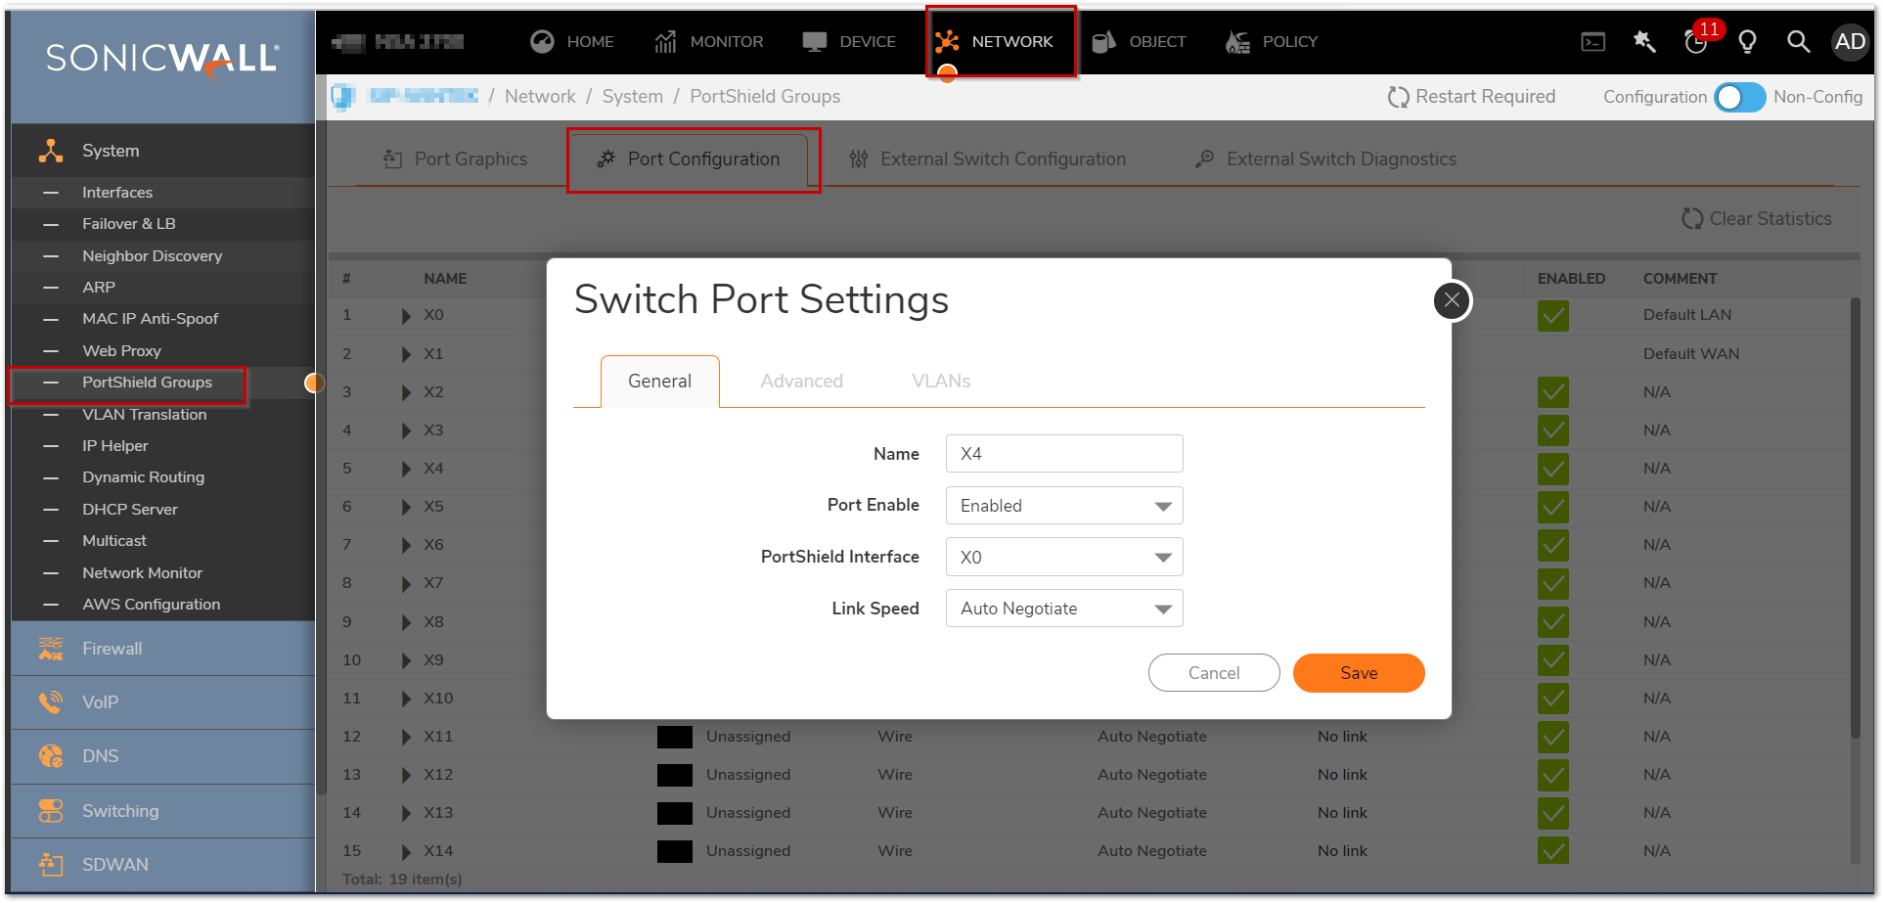
Task: Open the Port Enable dropdown
Action: click(1064, 506)
